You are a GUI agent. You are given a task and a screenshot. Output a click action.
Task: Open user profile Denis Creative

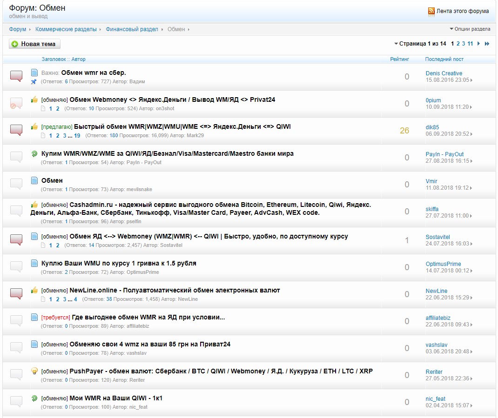444,73
